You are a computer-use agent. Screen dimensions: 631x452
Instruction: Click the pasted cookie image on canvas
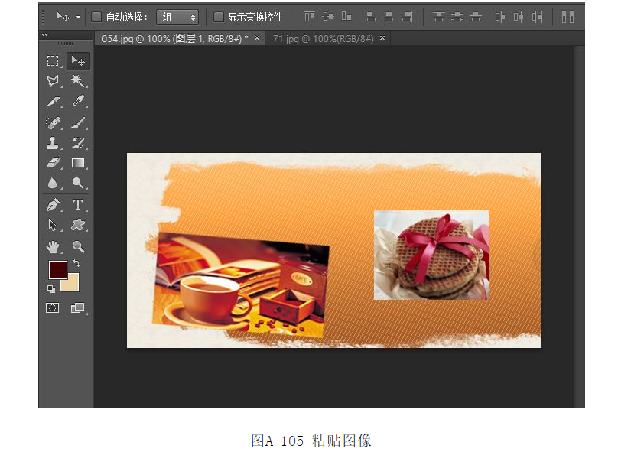pos(431,255)
